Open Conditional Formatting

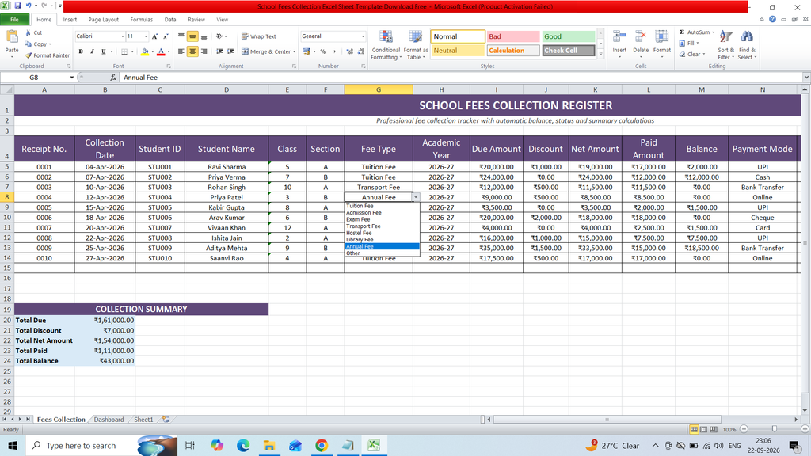pyautogui.click(x=386, y=45)
